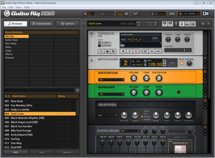This screenshot has height=158, width=215.
Task: Show the Preset Volume toolbar icon
Action: tap(187, 24)
